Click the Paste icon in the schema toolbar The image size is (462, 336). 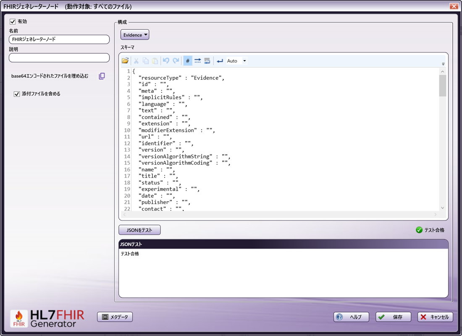point(155,60)
